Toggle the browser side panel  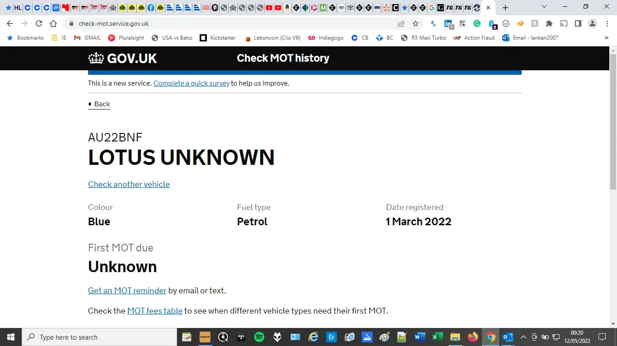tap(578, 23)
